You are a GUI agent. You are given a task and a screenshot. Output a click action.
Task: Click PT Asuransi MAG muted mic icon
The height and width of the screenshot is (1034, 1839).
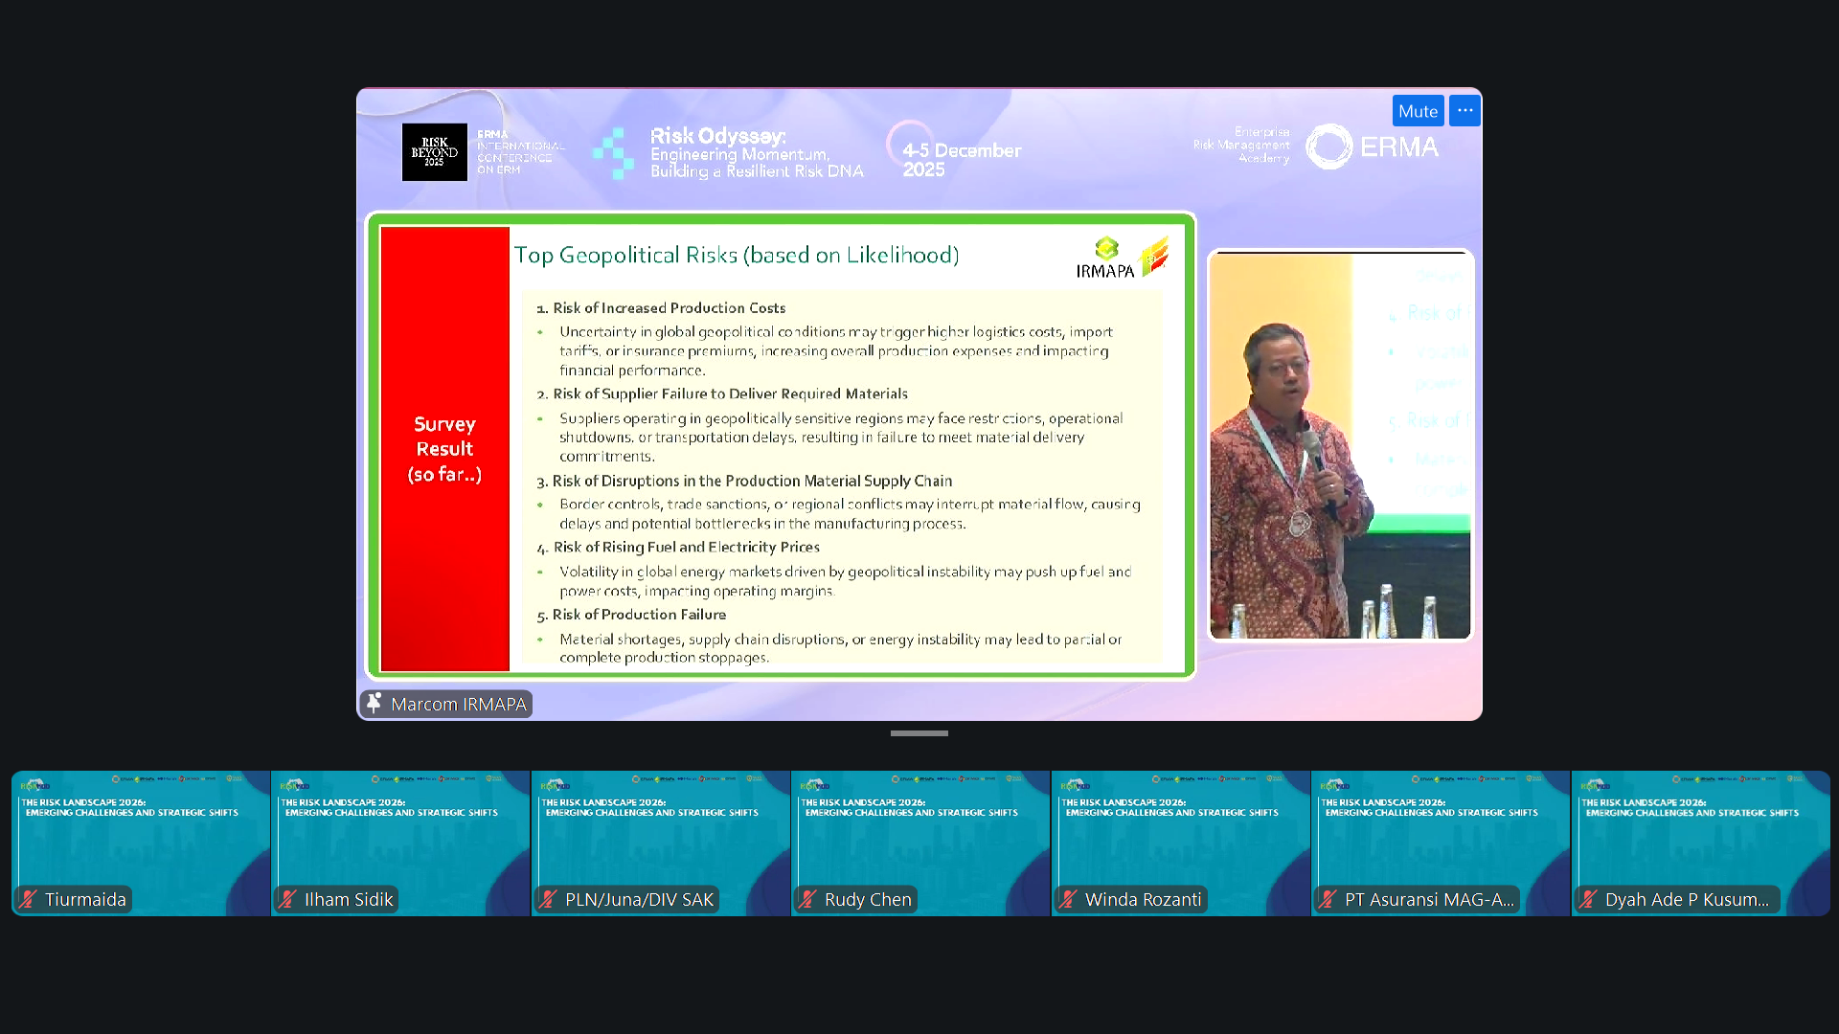(1328, 899)
